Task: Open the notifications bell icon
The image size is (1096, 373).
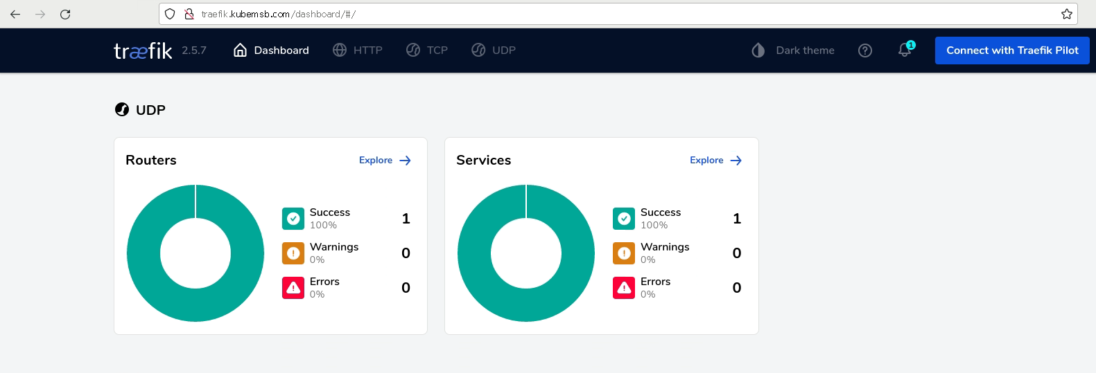Action: [905, 50]
